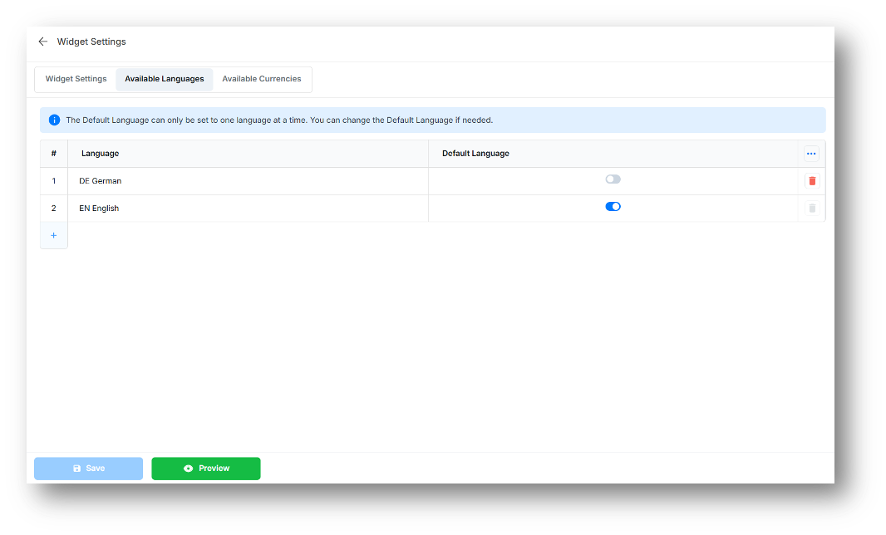The height and width of the screenshot is (535, 886).
Task: Click the EN English row label
Action: (x=99, y=208)
